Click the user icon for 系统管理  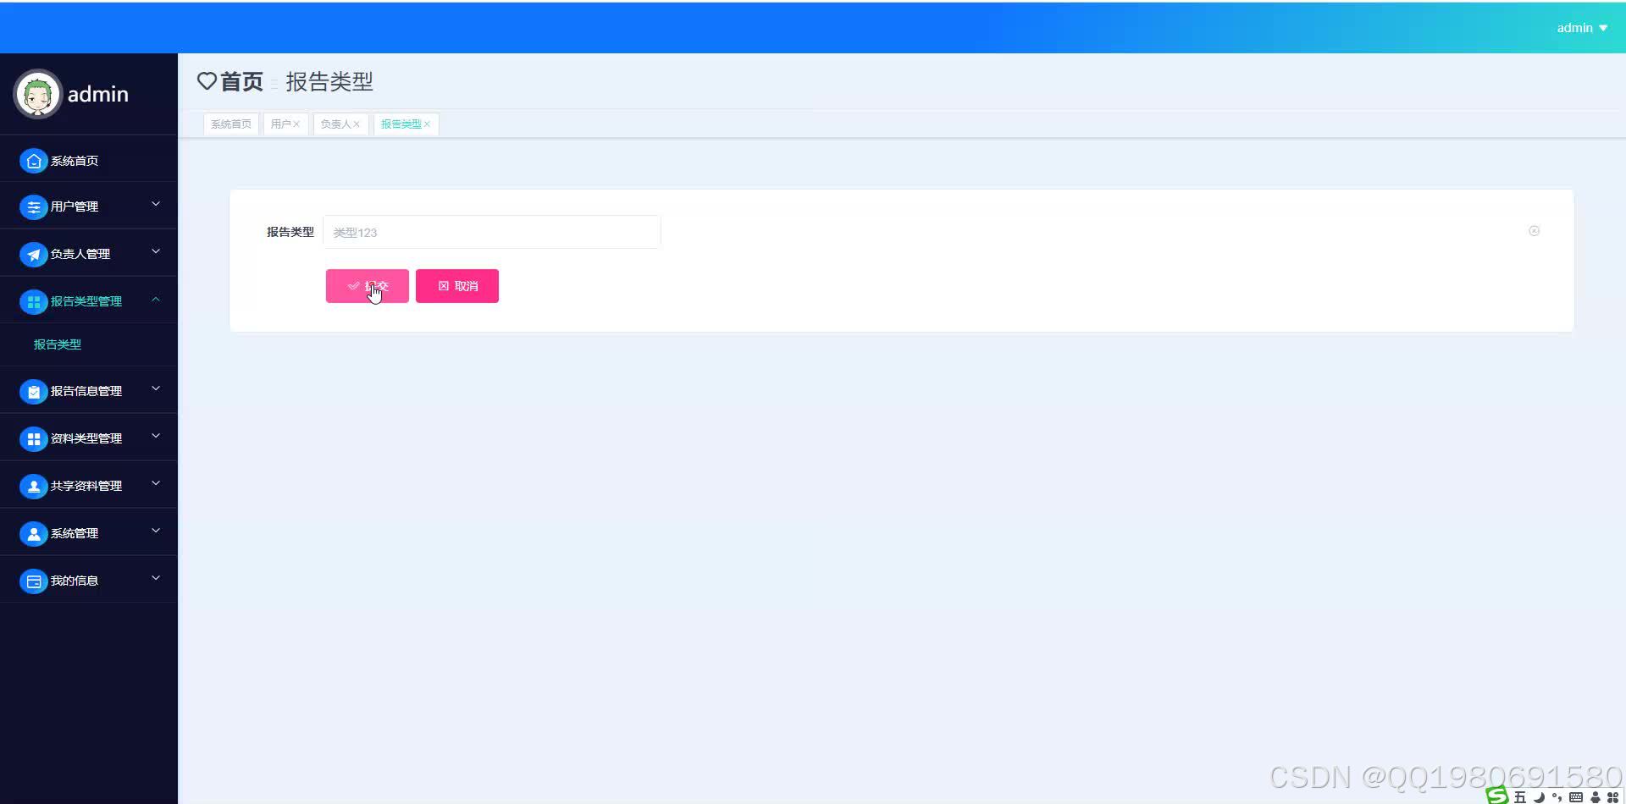(x=33, y=533)
